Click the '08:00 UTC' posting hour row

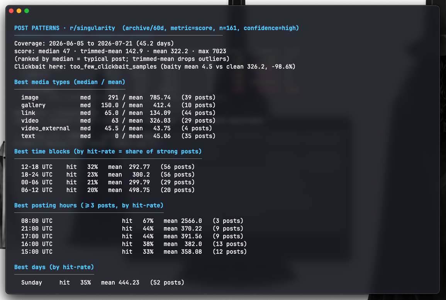(x=132, y=221)
